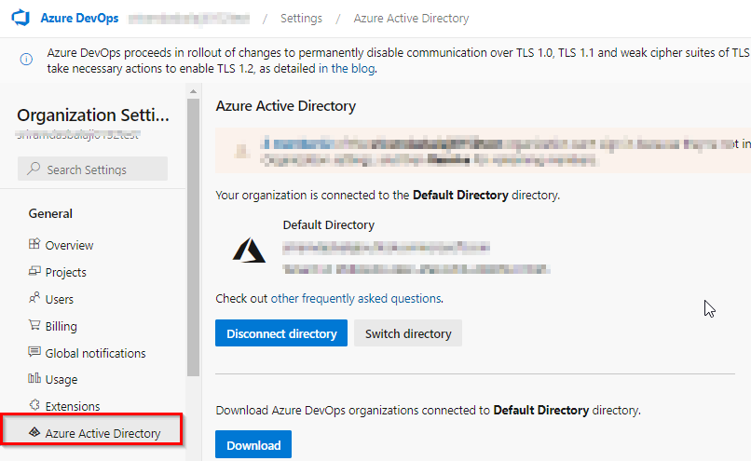751x461 pixels.
Task: Click the 'Organization Setti...' heading
Action: [93, 115]
